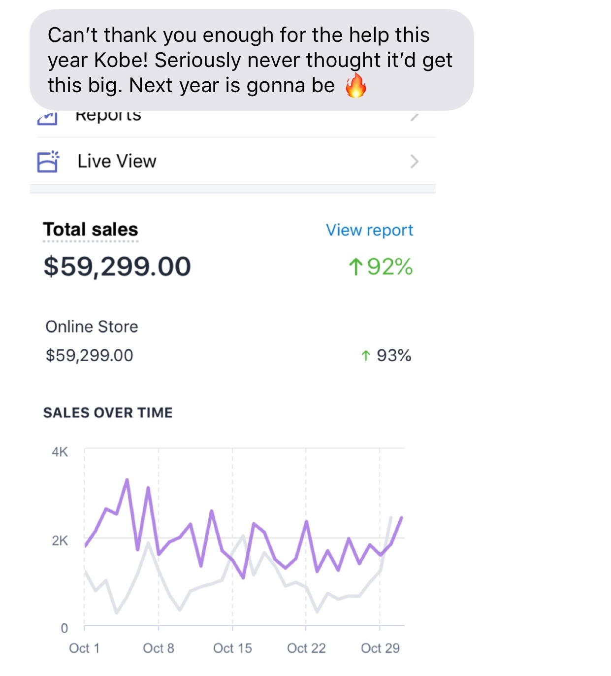
Task: Tap the $59,299.00 total sales amount
Action: tap(117, 267)
